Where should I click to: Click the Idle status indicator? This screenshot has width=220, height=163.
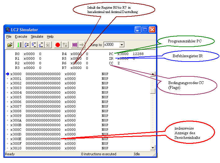(x=137, y=154)
